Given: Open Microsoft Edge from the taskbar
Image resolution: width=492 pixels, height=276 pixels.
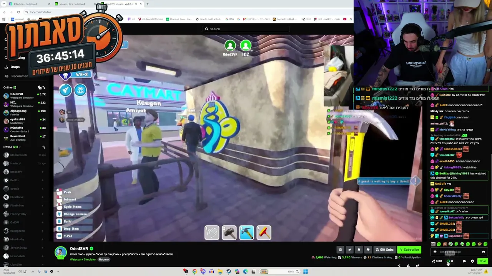Looking at the screenshot, I should pyautogui.click(x=245, y=271).
